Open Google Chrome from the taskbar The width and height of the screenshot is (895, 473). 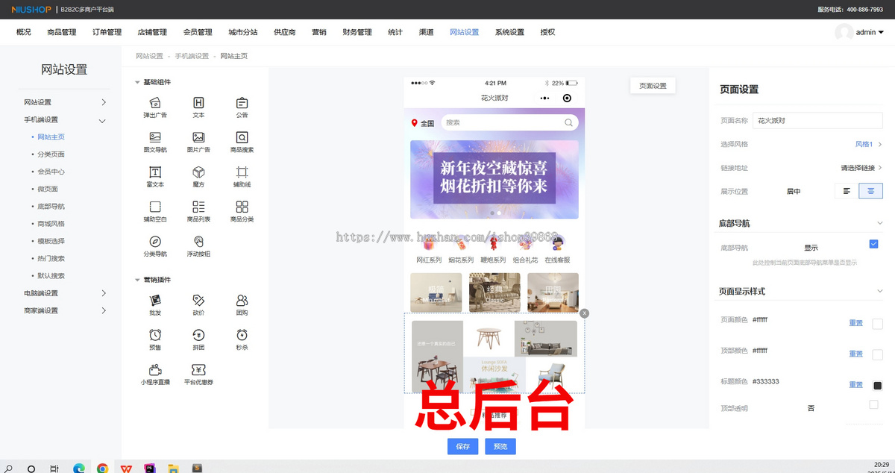[102, 469]
